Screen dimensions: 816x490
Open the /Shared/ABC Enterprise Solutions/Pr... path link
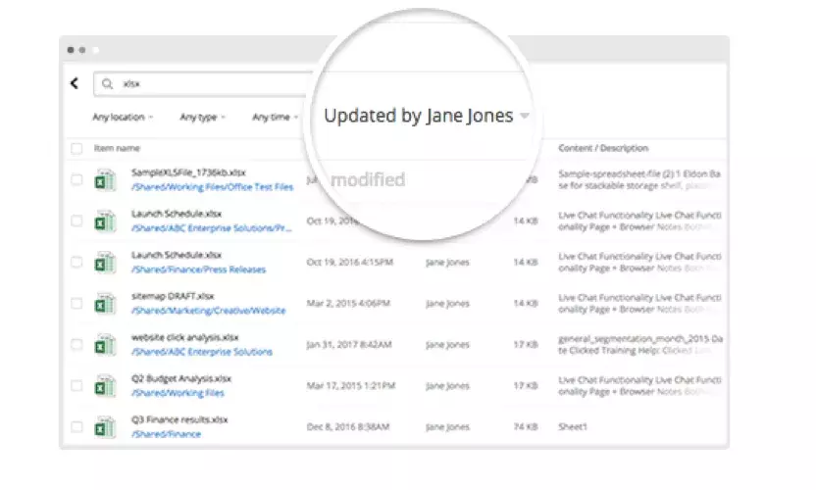[211, 227]
